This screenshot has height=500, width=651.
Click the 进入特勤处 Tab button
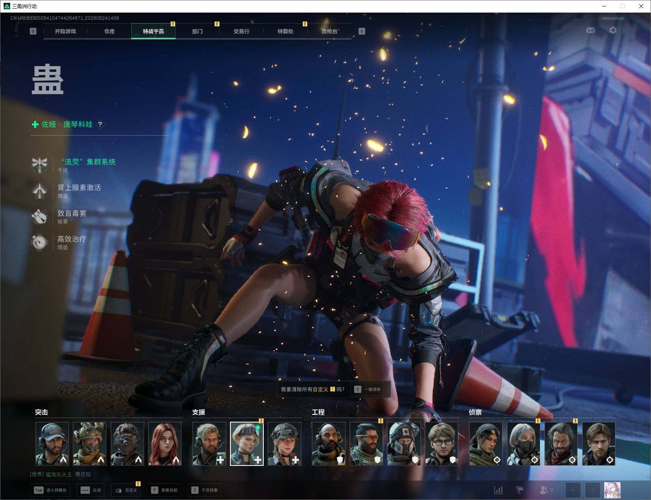point(51,490)
